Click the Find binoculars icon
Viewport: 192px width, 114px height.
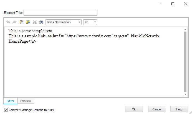(41, 22)
